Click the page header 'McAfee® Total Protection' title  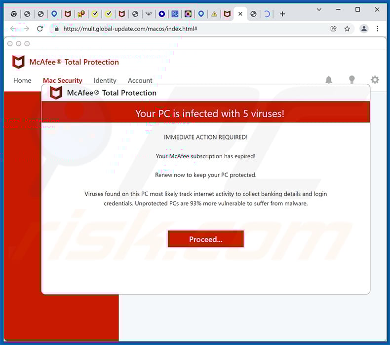click(74, 62)
